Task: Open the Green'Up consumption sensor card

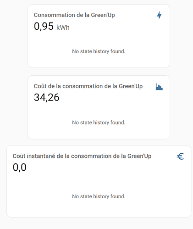Action: pyautogui.click(x=99, y=36)
